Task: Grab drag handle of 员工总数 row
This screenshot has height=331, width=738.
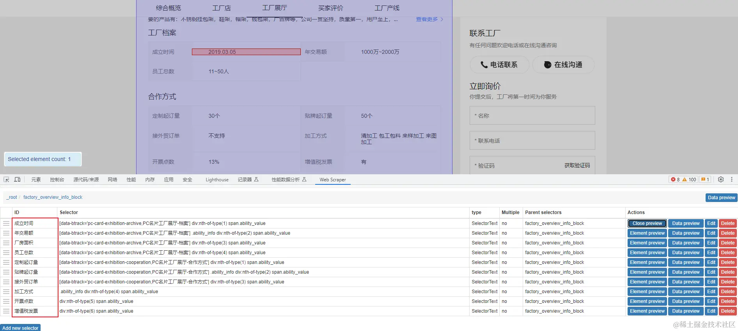Action: [x=6, y=253]
